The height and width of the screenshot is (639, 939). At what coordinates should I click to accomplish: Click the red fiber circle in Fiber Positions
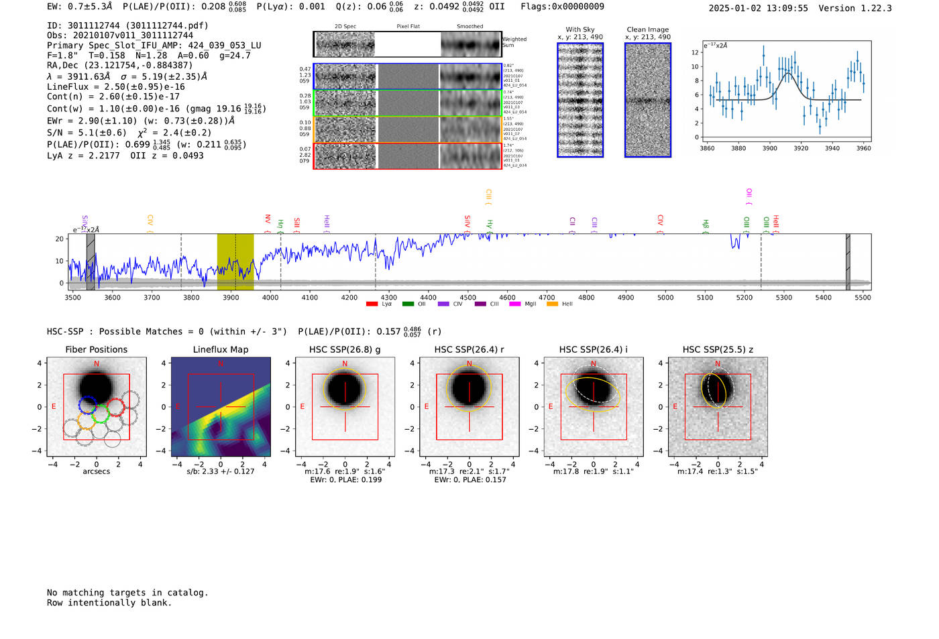[116, 406]
